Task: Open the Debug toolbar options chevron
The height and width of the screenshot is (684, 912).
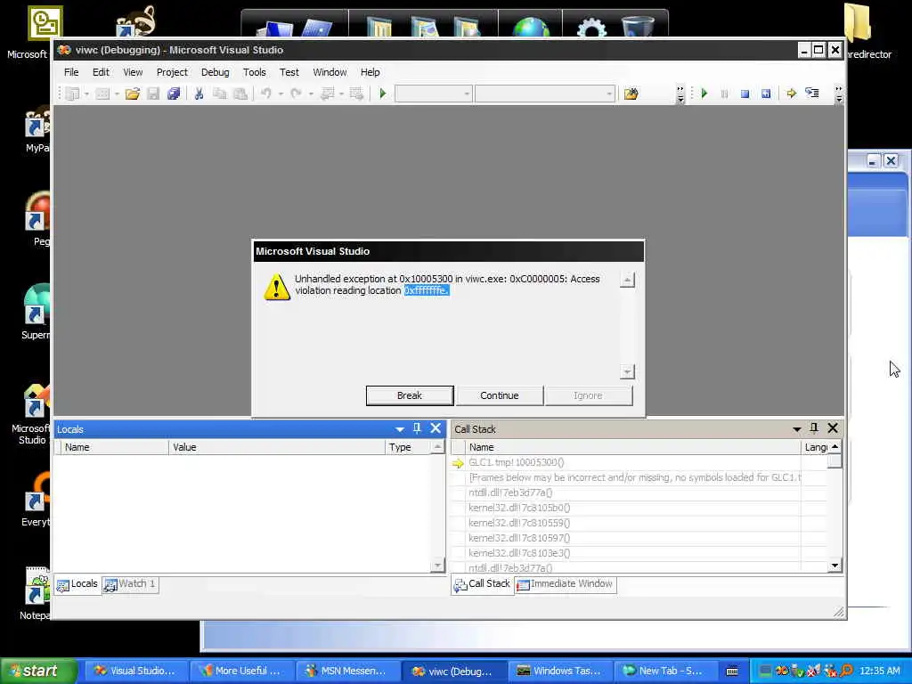Action: click(x=838, y=94)
